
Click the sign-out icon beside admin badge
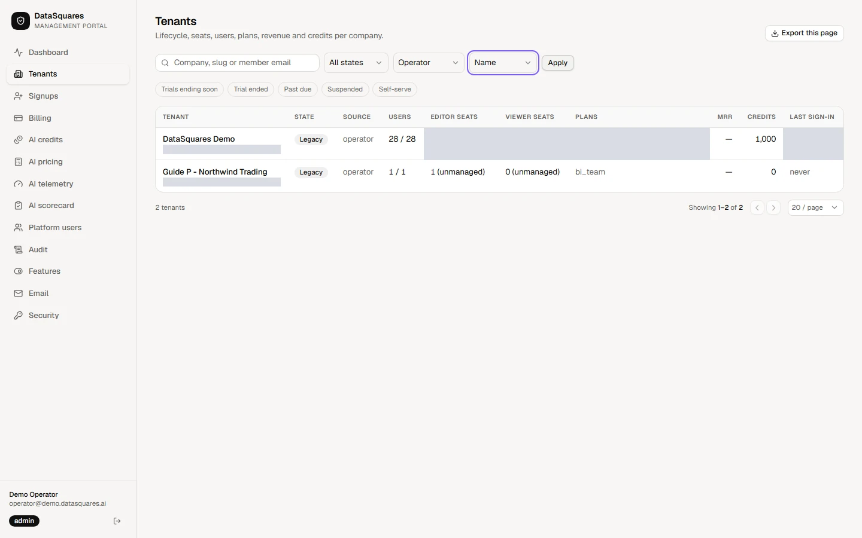coord(117,521)
